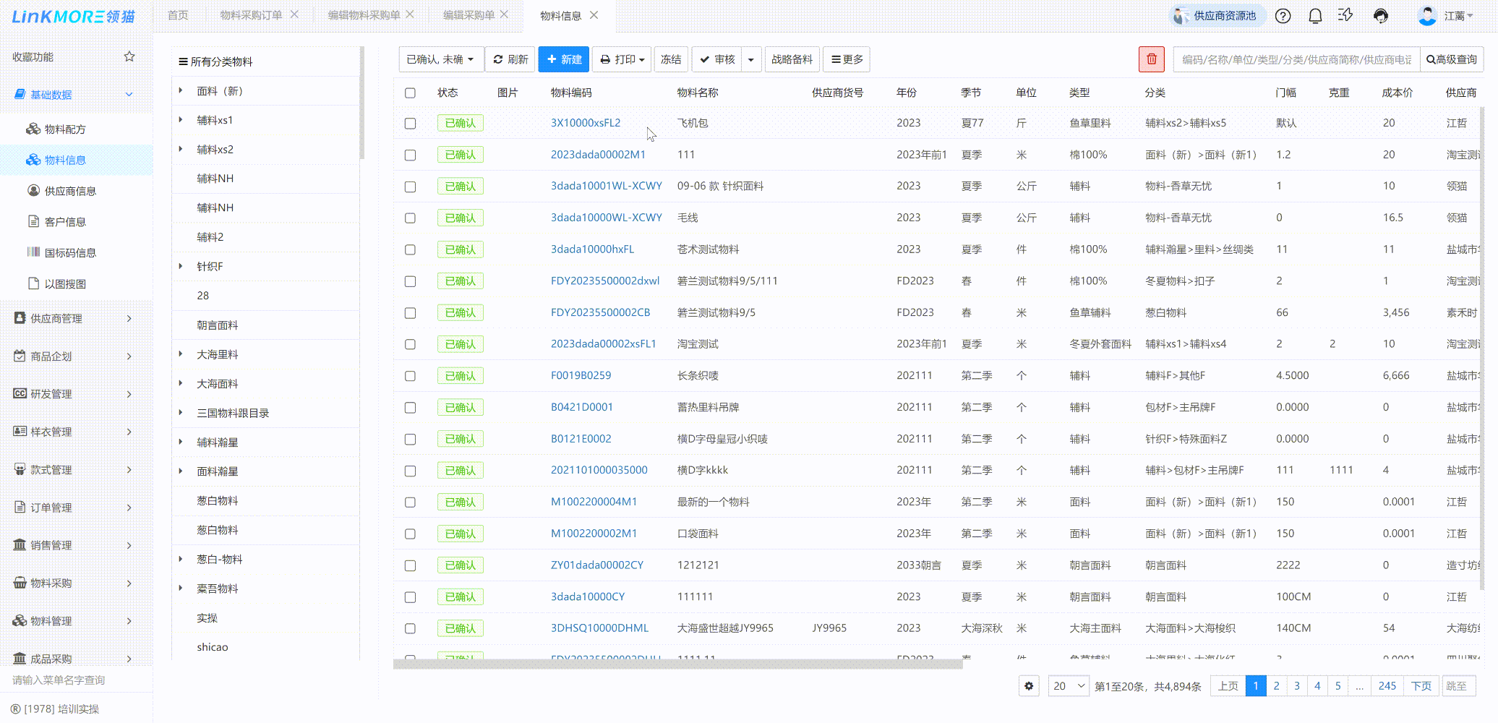The image size is (1498, 723).
Task: Star the favorites function icon
Action: pos(129,56)
